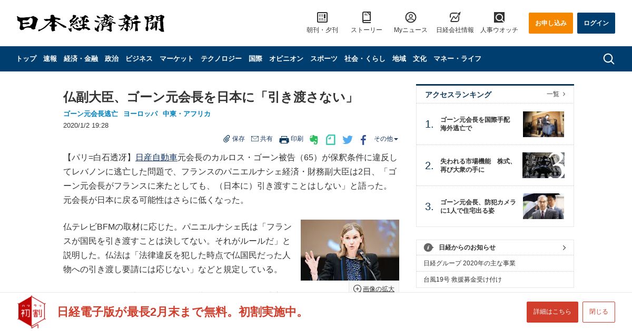
Task: Open the 速報 menu item
Action: (x=50, y=59)
